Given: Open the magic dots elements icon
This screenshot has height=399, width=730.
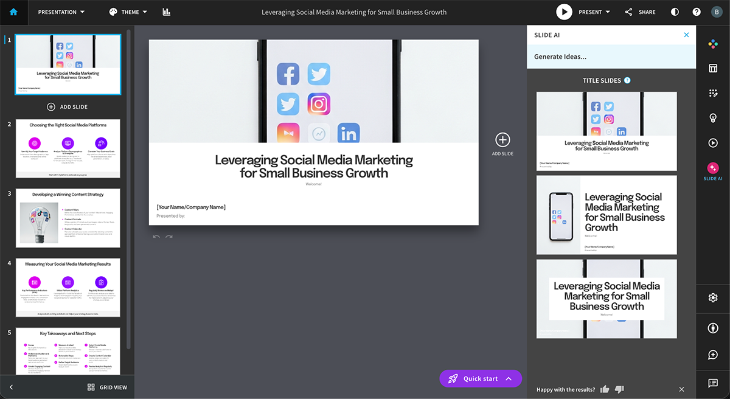Looking at the screenshot, I should tap(713, 93).
